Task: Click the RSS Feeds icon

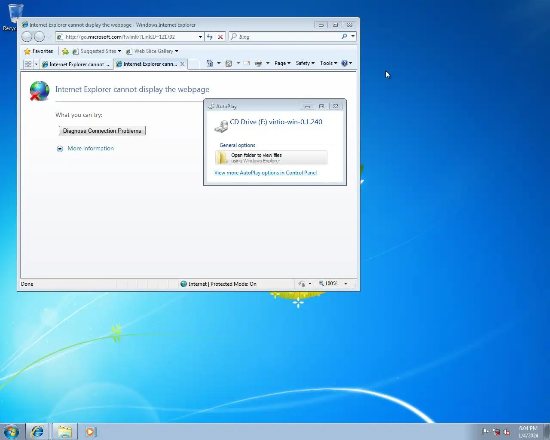Action: (229, 63)
